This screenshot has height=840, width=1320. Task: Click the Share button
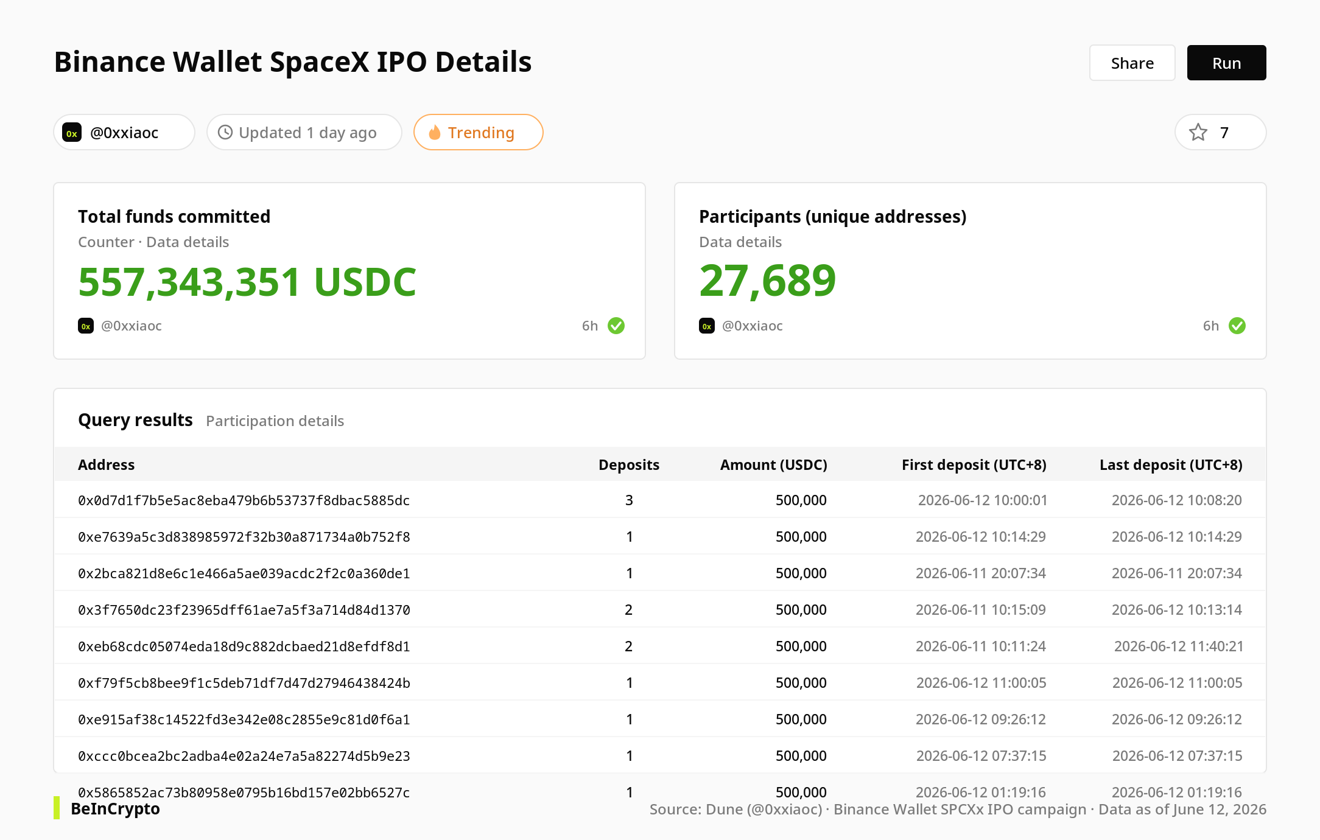point(1132,63)
